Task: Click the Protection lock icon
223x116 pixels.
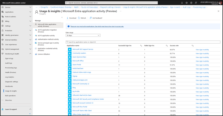Action: (3, 31)
